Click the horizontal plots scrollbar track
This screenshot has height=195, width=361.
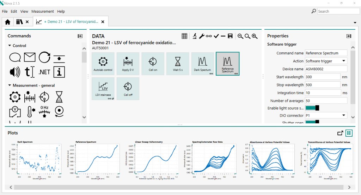[x=179, y=187]
